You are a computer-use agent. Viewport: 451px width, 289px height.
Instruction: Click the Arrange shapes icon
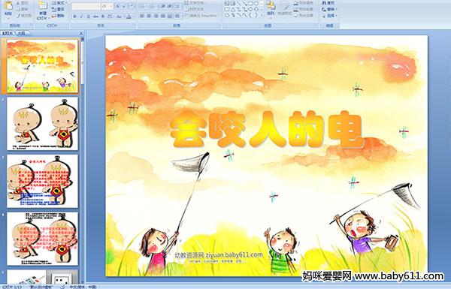[x=271, y=8]
